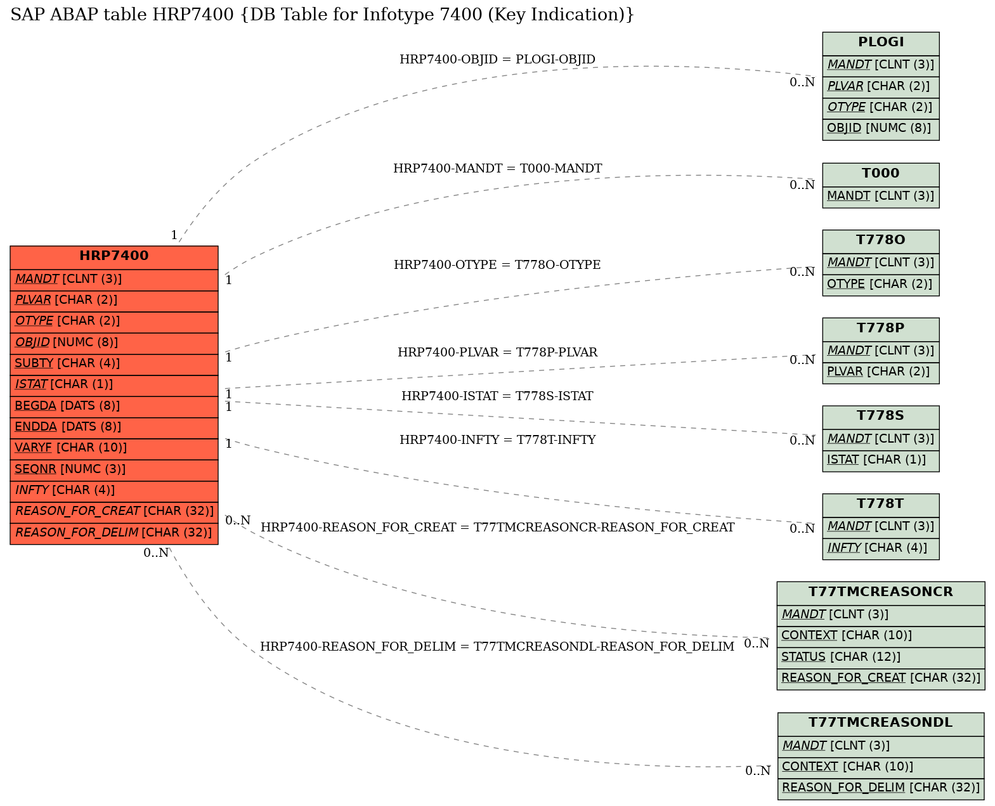
Task: Open the T000 table header
Action: 881,174
